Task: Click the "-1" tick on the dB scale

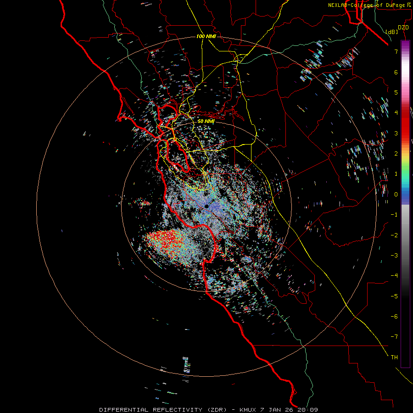Action: pyautogui.click(x=394, y=215)
